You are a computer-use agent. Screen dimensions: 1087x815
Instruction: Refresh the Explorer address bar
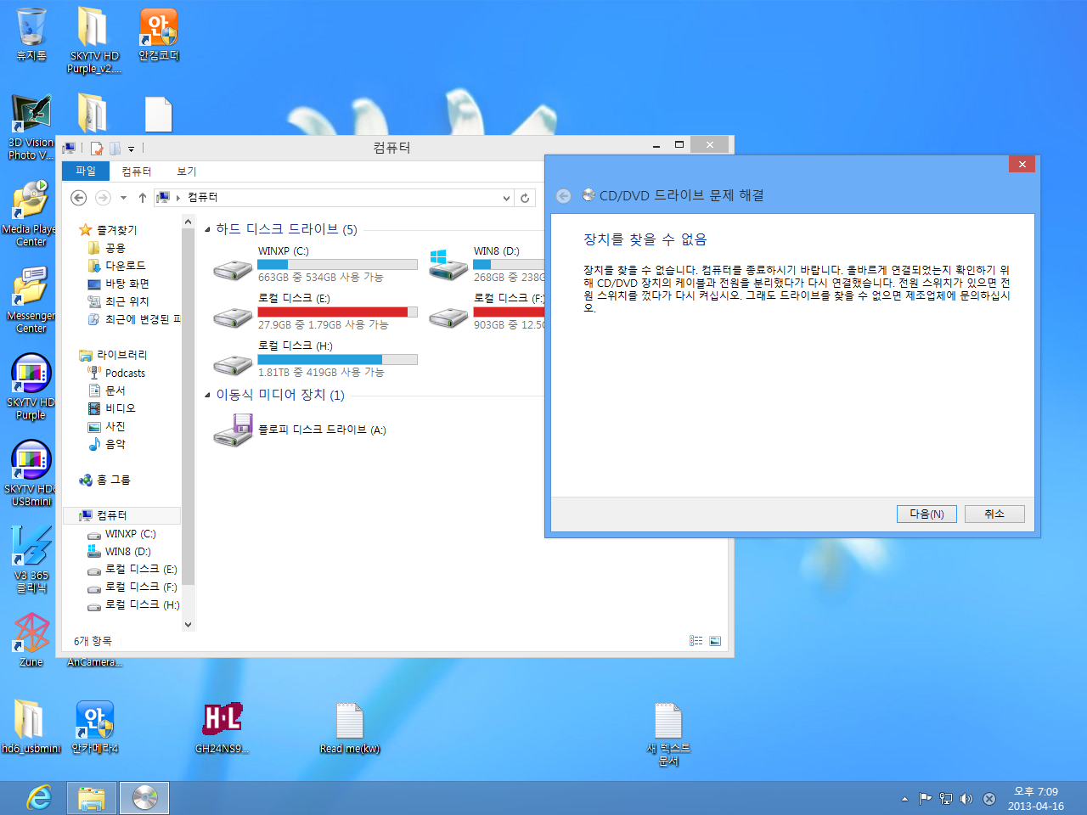[525, 198]
